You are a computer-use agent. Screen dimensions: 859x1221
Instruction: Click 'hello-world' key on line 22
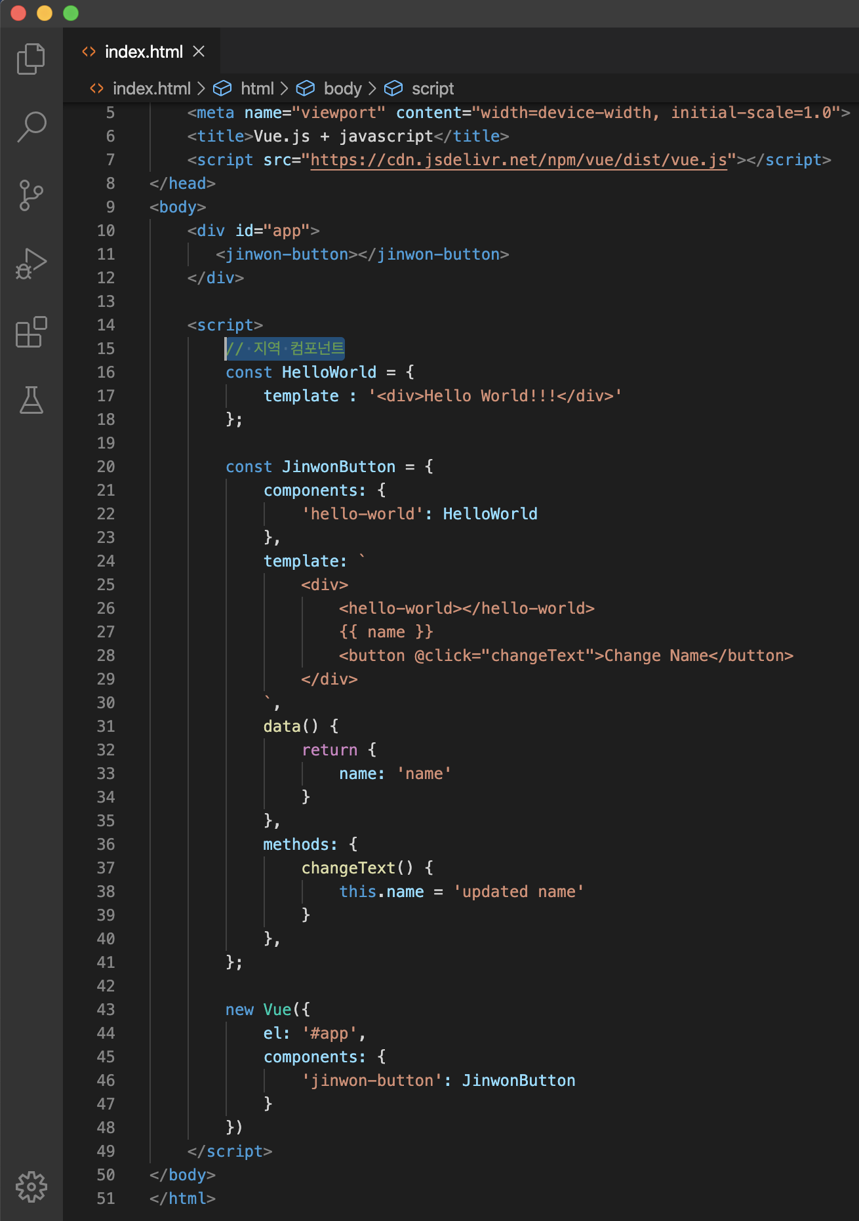363,514
